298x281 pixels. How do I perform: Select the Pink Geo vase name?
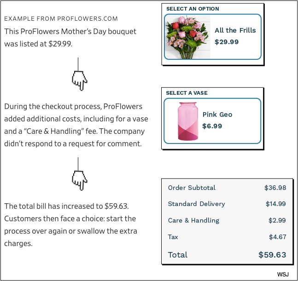click(x=217, y=115)
